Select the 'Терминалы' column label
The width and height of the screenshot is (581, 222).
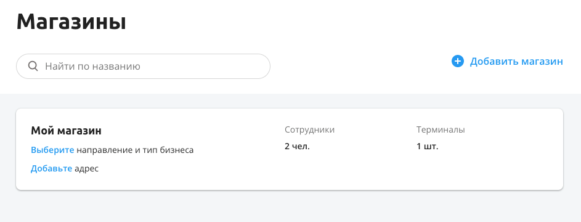[441, 129]
